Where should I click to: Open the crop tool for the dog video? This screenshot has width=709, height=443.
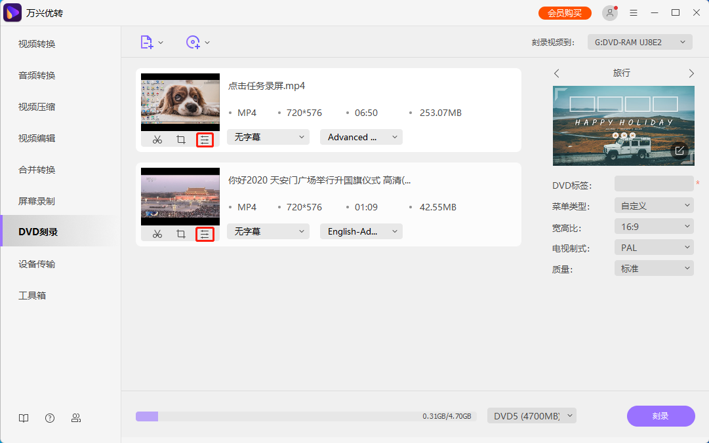coord(180,139)
